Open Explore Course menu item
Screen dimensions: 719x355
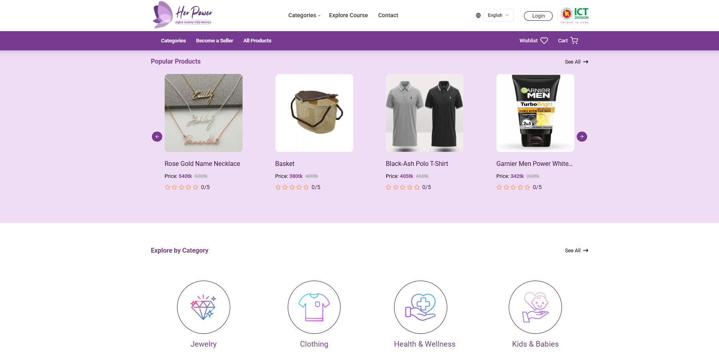coord(348,15)
